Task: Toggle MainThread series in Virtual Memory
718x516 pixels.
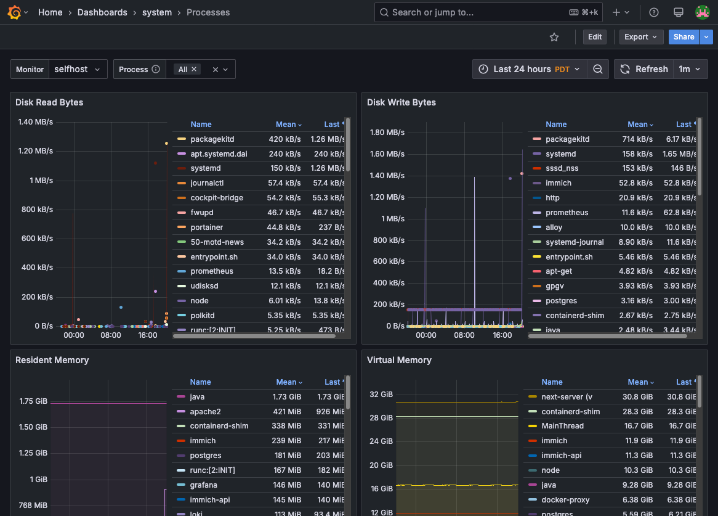Action: coord(562,426)
